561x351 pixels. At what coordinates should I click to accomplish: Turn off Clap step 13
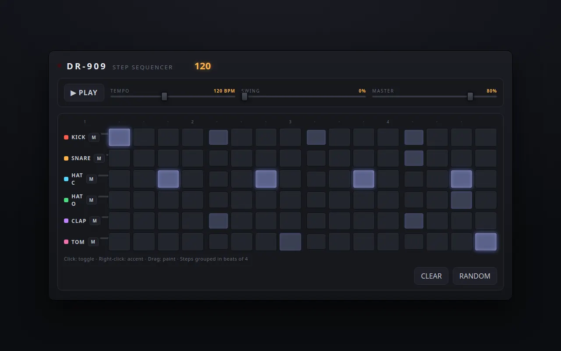[414, 221]
